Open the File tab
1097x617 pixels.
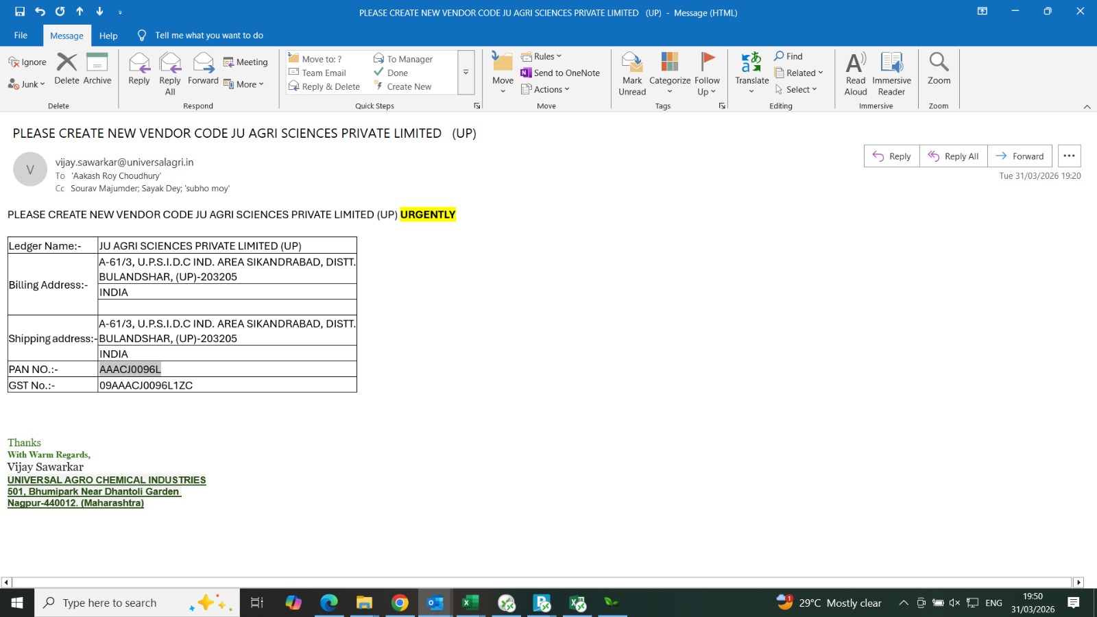coord(21,36)
